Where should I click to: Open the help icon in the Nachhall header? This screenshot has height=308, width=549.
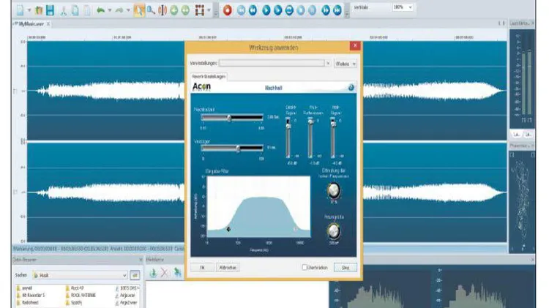pyautogui.click(x=351, y=88)
